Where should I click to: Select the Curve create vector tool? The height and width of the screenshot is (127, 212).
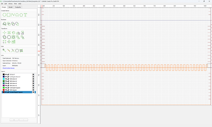(17, 15)
